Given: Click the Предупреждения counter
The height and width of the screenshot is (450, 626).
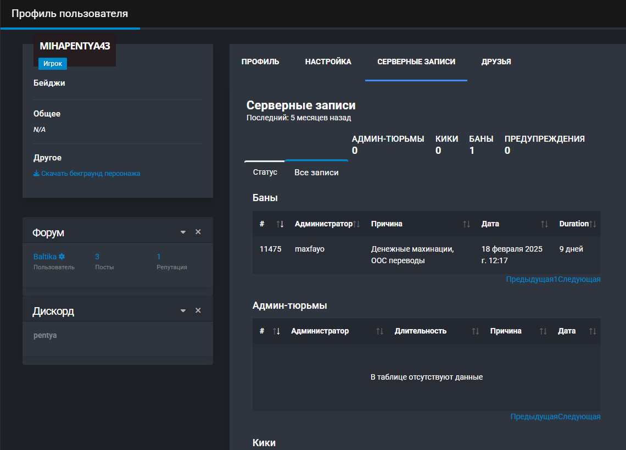Looking at the screenshot, I should pos(545,145).
